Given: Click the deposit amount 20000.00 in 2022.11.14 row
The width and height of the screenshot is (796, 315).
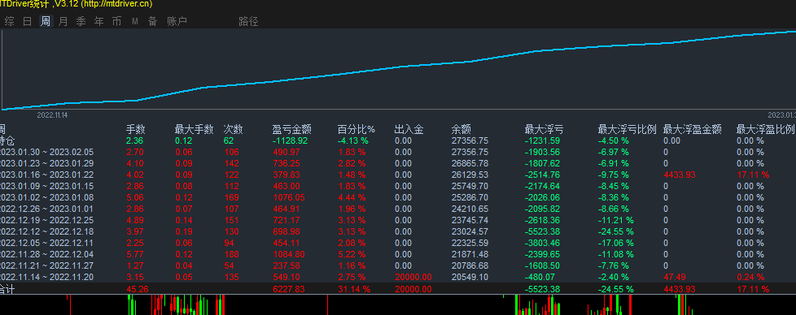Looking at the screenshot, I should pos(413,277).
